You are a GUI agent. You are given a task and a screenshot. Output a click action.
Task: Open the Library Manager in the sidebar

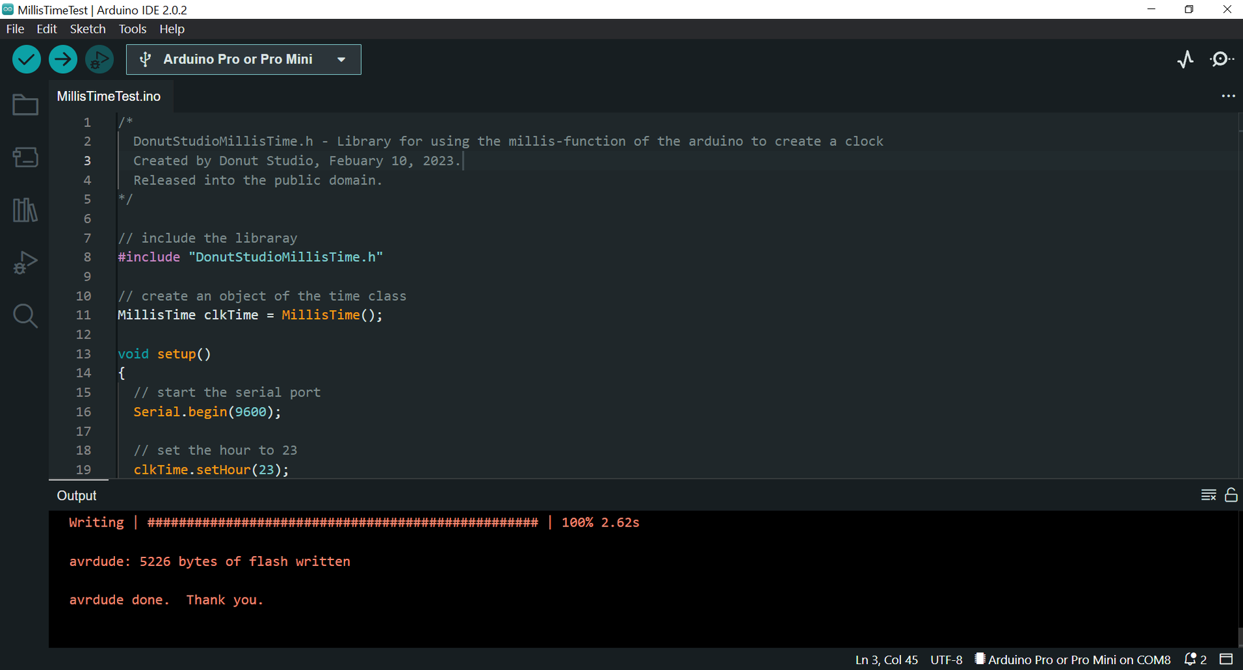pyautogui.click(x=25, y=209)
